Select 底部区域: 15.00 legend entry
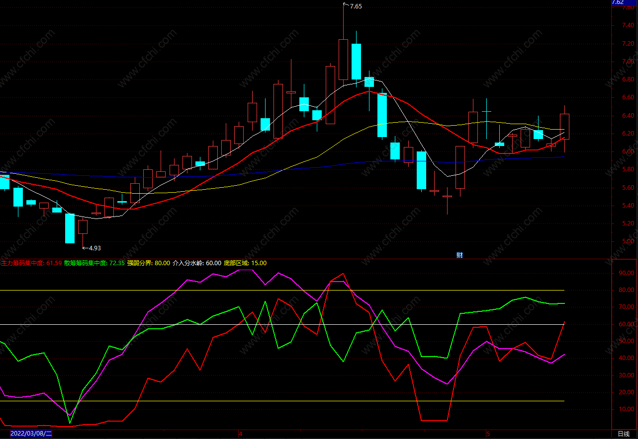The width and height of the screenshot is (638, 439). 245,263
